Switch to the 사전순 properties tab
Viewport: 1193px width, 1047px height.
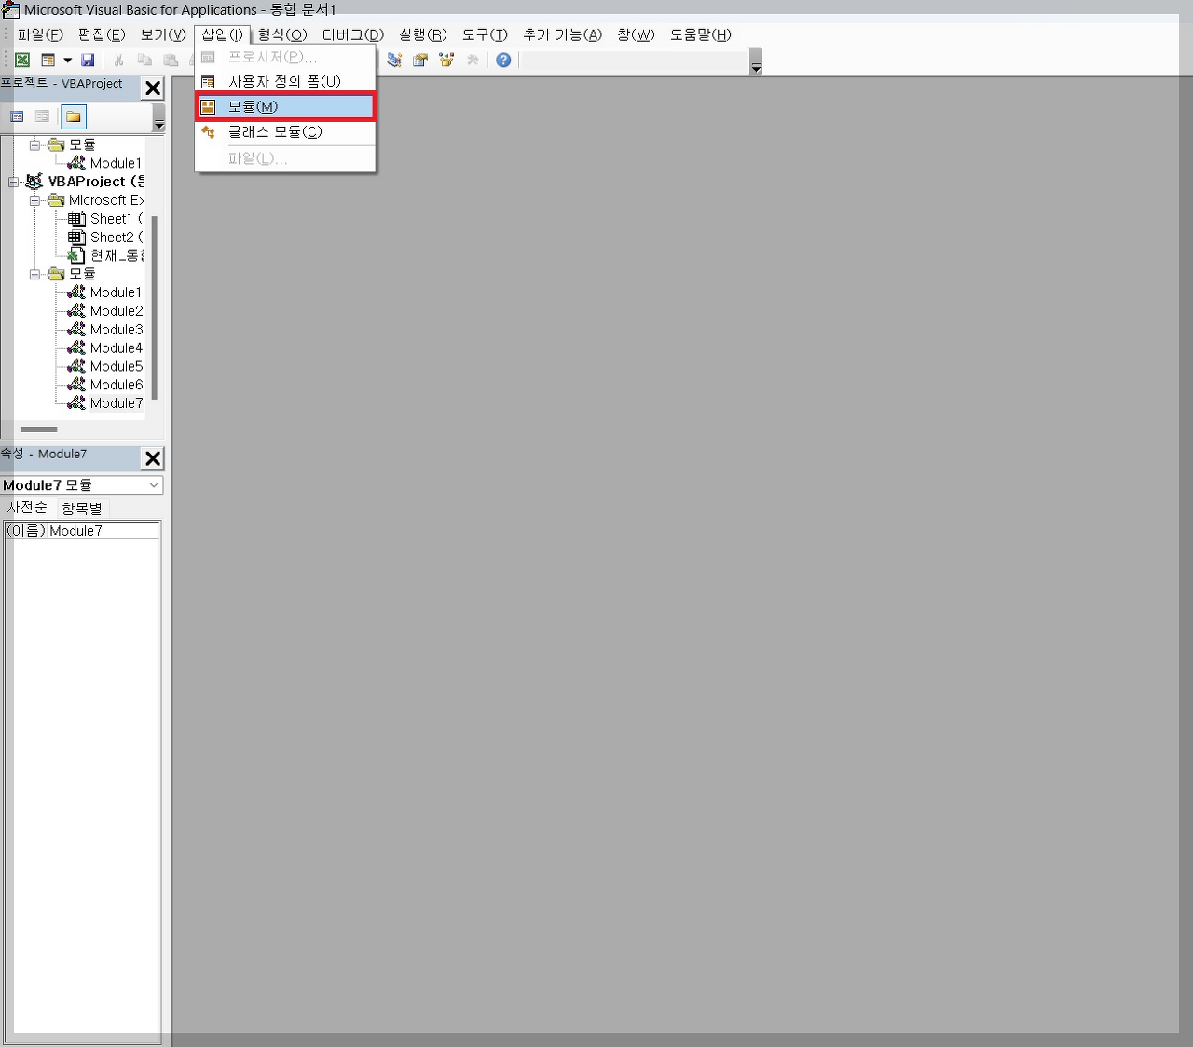coord(27,508)
